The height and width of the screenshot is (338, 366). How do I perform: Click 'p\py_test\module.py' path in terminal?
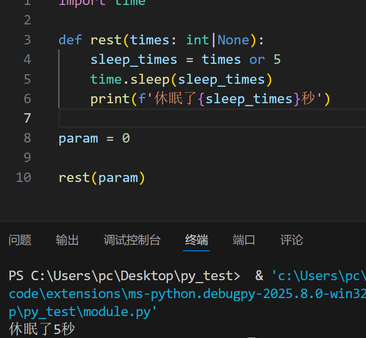[82, 312]
